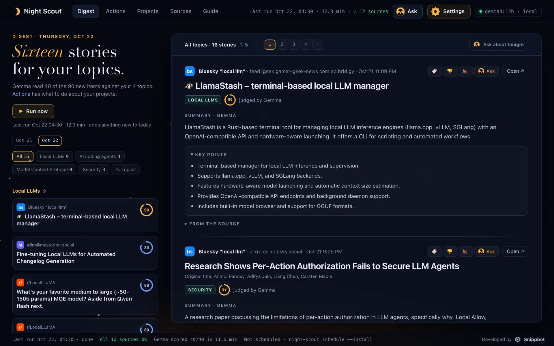Filter by AI coding agents 4 chip
Image resolution: width=554 pixels, height=346 pixels.
pos(100,156)
